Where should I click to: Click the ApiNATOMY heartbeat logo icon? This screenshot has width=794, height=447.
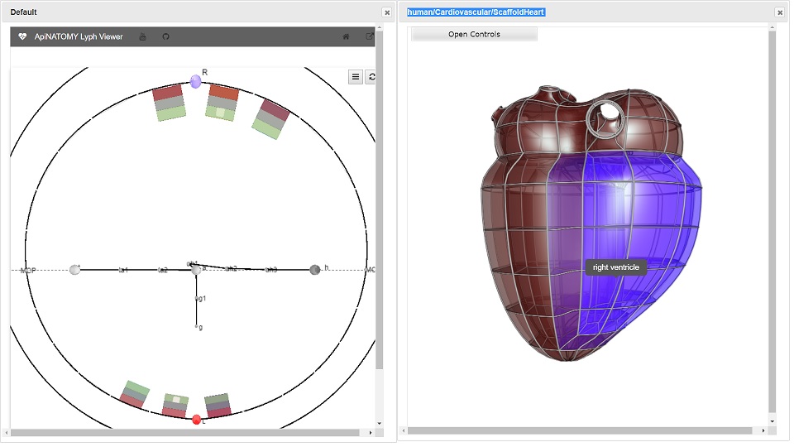tap(22, 36)
